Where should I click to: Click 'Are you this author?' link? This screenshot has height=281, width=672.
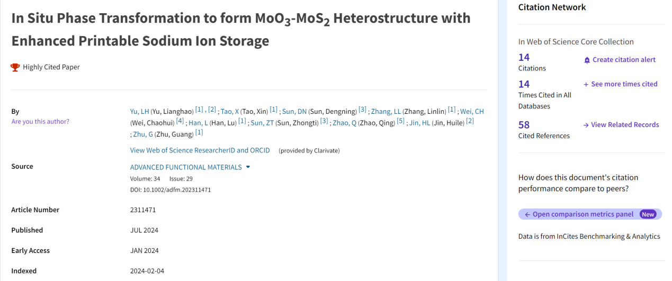40,122
